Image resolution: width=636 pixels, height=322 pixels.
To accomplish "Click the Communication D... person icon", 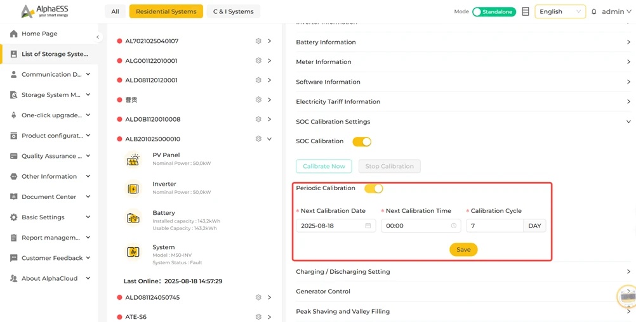I will coord(14,75).
